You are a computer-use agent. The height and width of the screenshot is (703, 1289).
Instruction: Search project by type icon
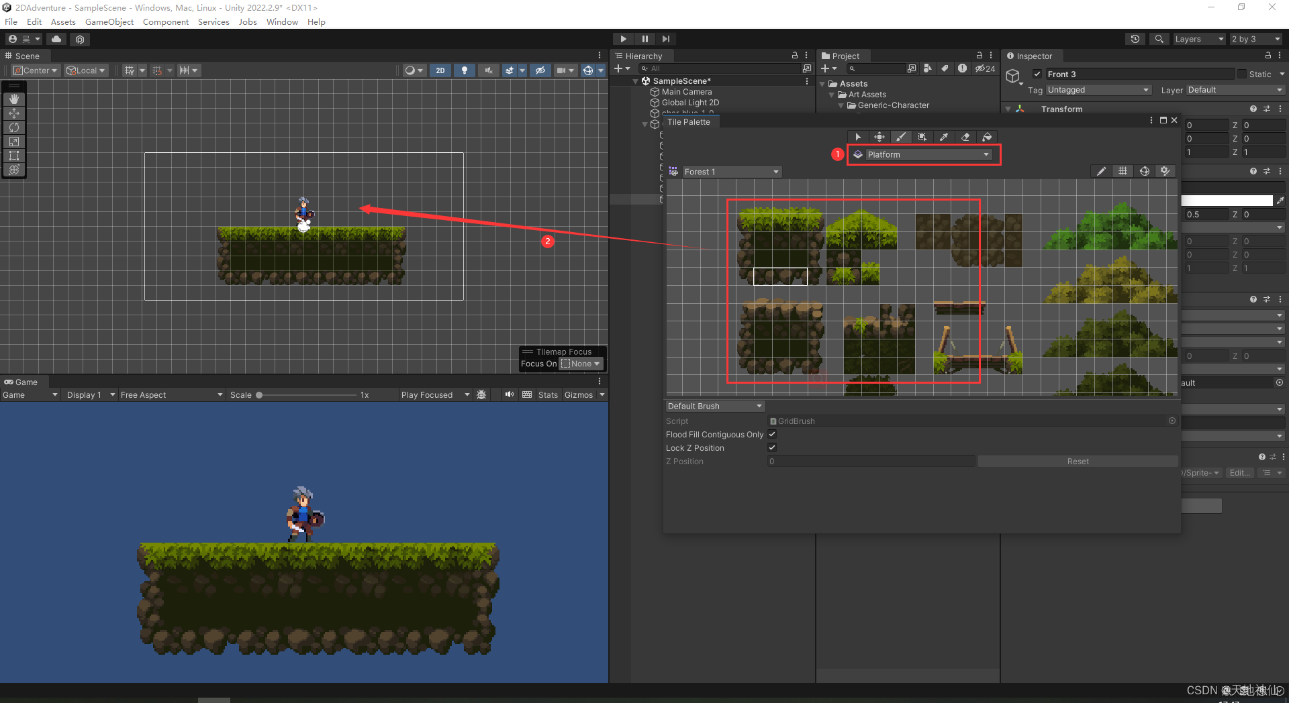tap(927, 68)
